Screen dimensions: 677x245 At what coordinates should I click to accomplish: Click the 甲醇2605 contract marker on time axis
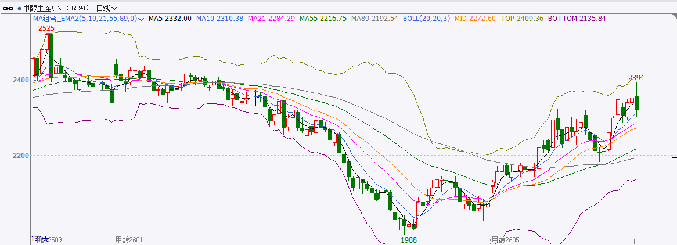[505, 240]
